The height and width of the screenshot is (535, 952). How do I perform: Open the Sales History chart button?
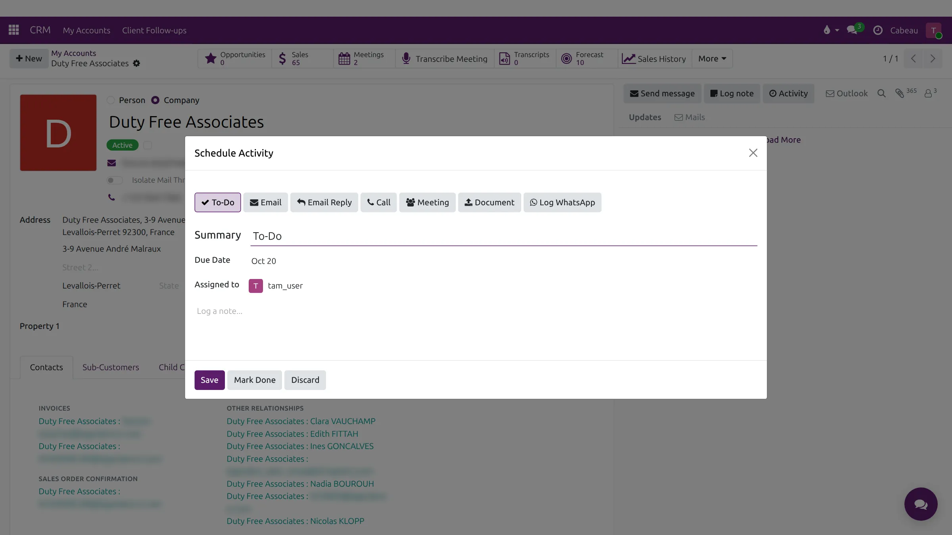coord(654,59)
